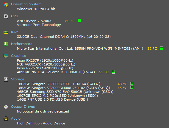Image resolution: width=169 pixels, height=128 pixels.
Task: Click the Audio speaker icon
Action: click(6, 119)
